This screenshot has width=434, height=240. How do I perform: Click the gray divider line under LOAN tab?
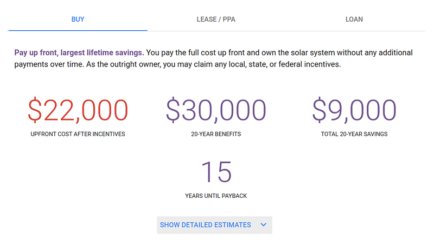click(354, 31)
